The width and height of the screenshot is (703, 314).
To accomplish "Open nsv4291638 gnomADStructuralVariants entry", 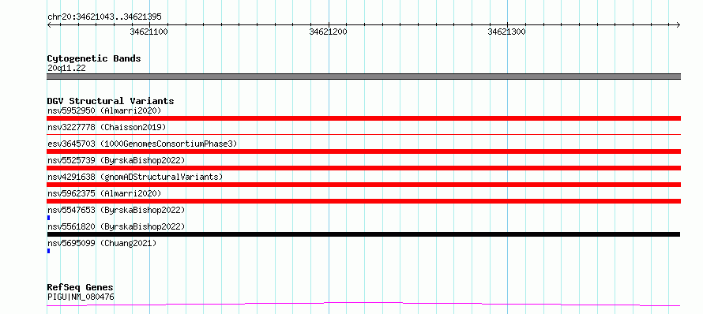I will click(135, 177).
